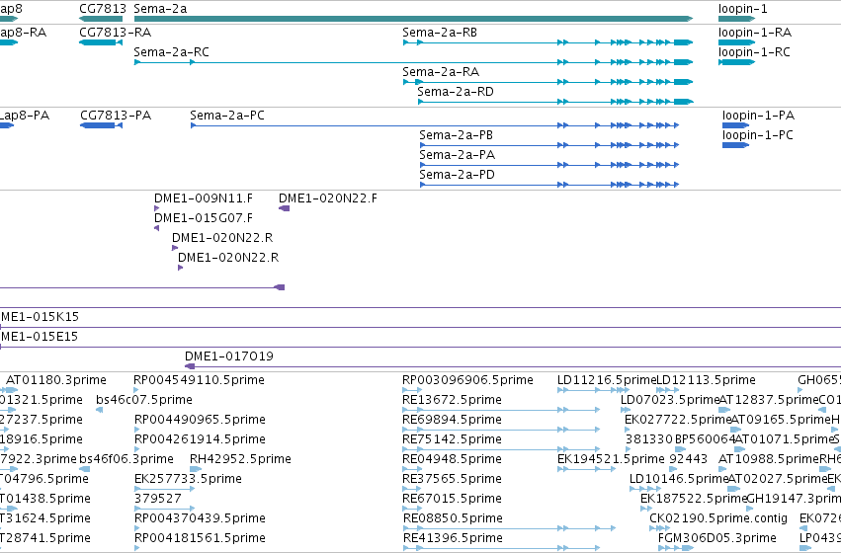Click the RE41396.5prime EST label
This screenshot has height=553, width=841.
coord(453,539)
